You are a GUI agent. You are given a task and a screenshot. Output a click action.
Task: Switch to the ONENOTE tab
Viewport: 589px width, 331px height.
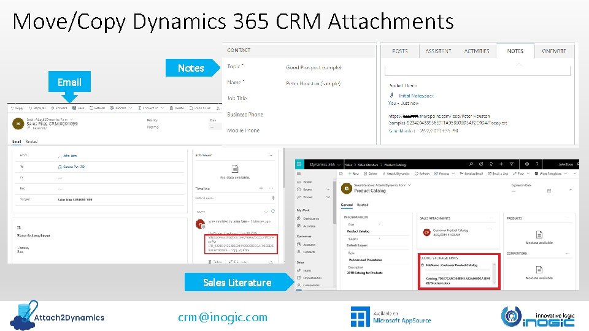(x=553, y=51)
